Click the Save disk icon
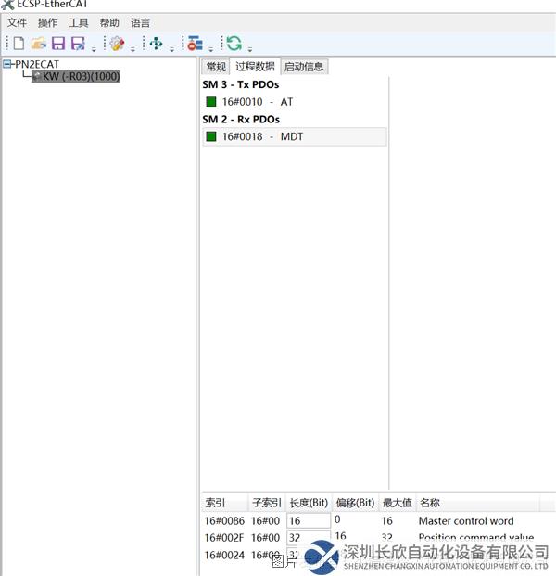Image resolution: width=556 pixels, height=576 pixels. coord(57,44)
